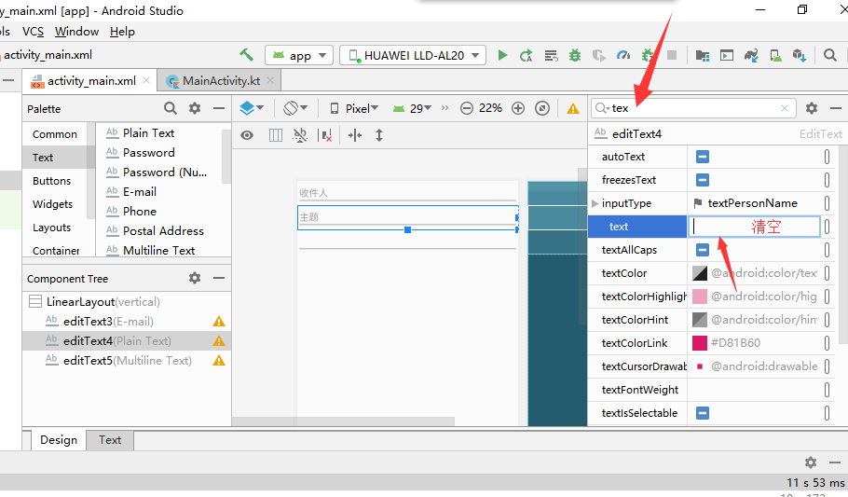This screenshot has height=497, width=848.
Task: Pick E-mail widget from Palette
Action: (140, 192)
